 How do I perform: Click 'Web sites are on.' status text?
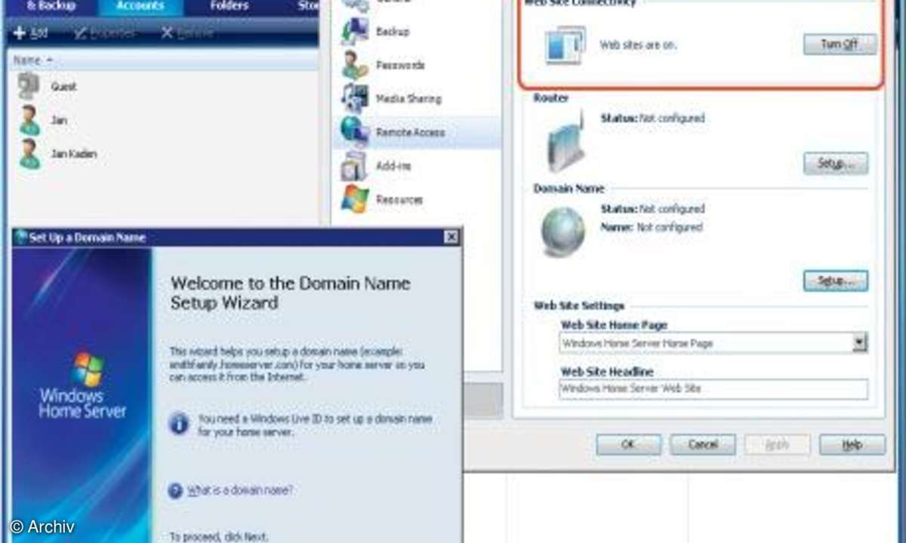tap(638, 45)
